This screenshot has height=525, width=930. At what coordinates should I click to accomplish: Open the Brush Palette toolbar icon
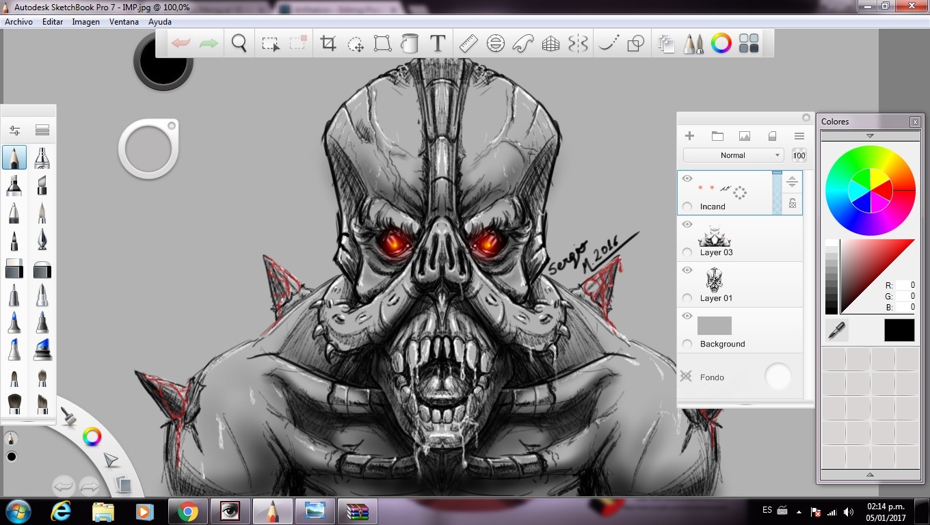click(x=693, y=44)
